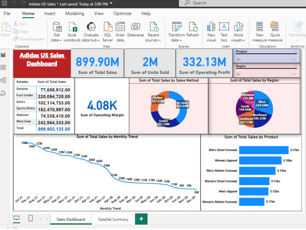The image size is (306, 230).
Task: Insert a New visual
Action: pyautogui.click(x=211, y=32)
